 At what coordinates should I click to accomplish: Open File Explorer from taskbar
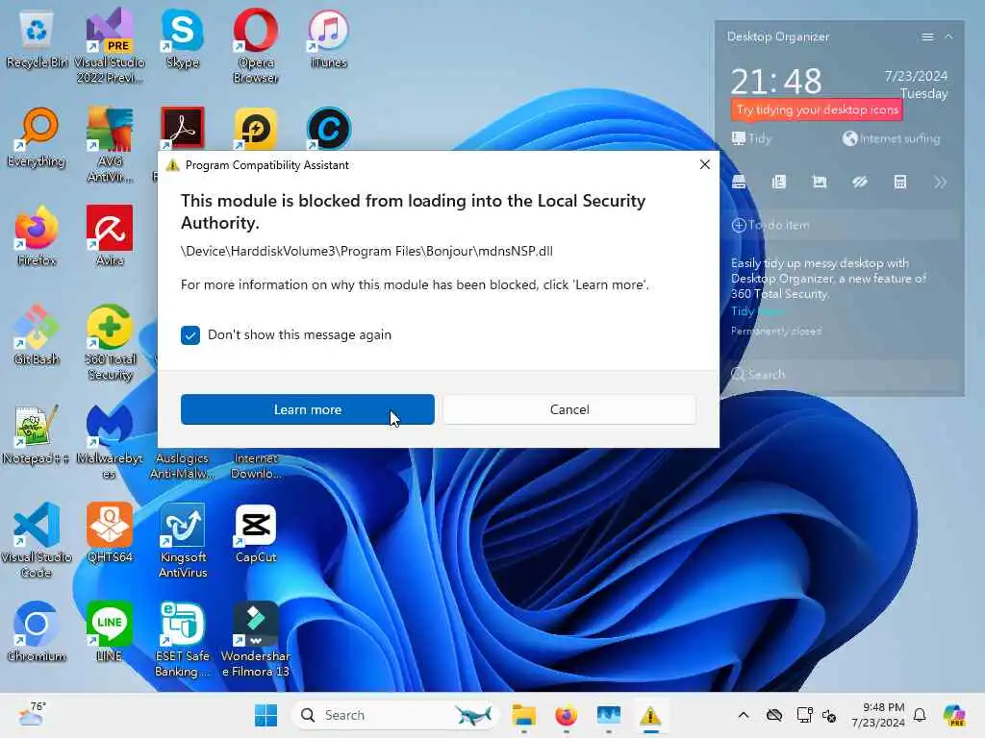click(x=523, y=715)
